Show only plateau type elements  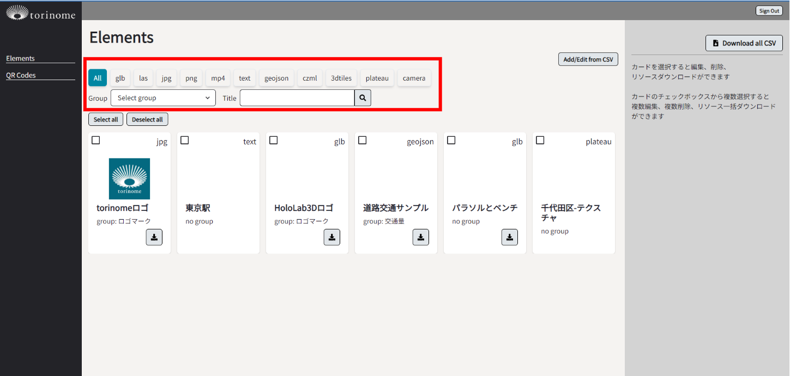coord(377,78)
